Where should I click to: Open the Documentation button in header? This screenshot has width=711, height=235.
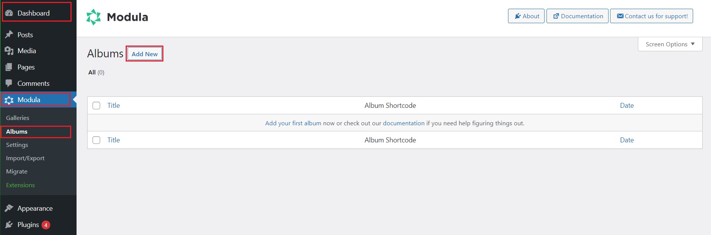pyautogui.click(x=577, y=16)
